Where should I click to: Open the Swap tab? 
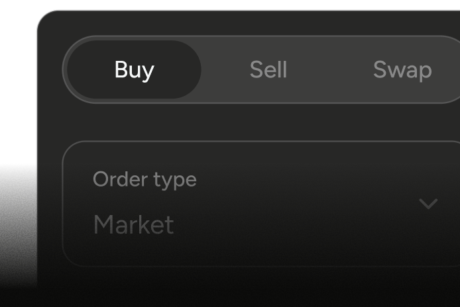click(402, 69)
